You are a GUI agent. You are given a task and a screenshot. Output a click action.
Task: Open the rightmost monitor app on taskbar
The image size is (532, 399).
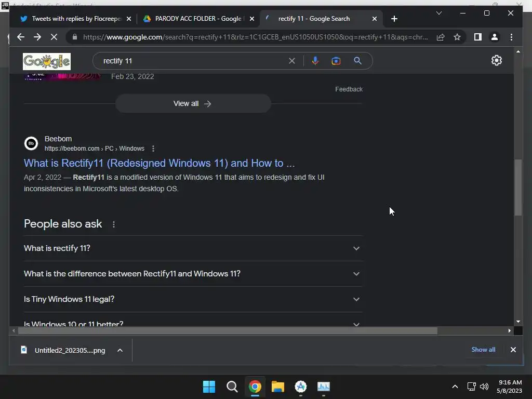click(x=324, y=387)
